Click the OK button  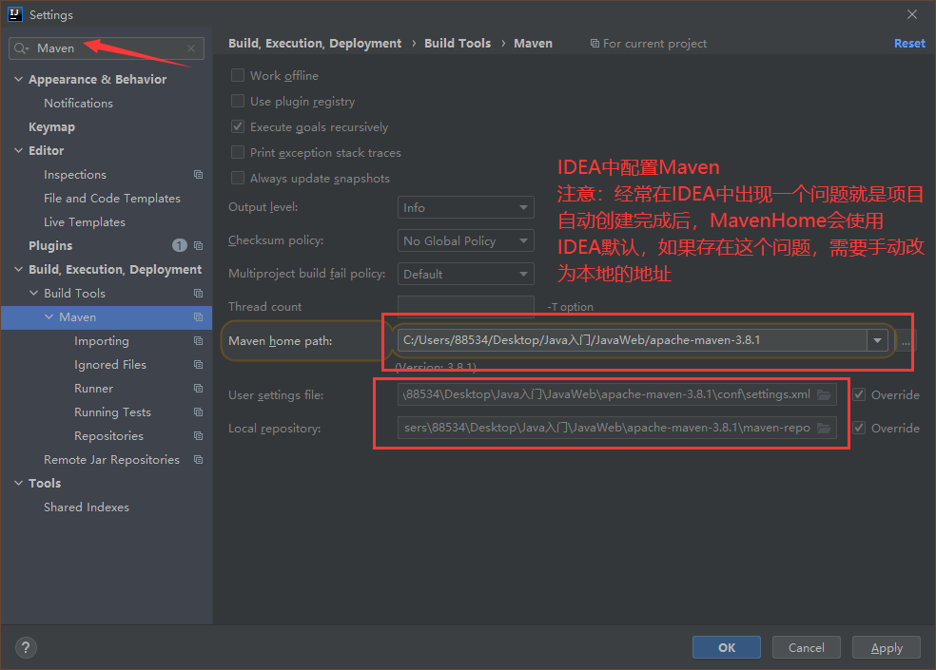pyautogui.click(x=727, y=647)
